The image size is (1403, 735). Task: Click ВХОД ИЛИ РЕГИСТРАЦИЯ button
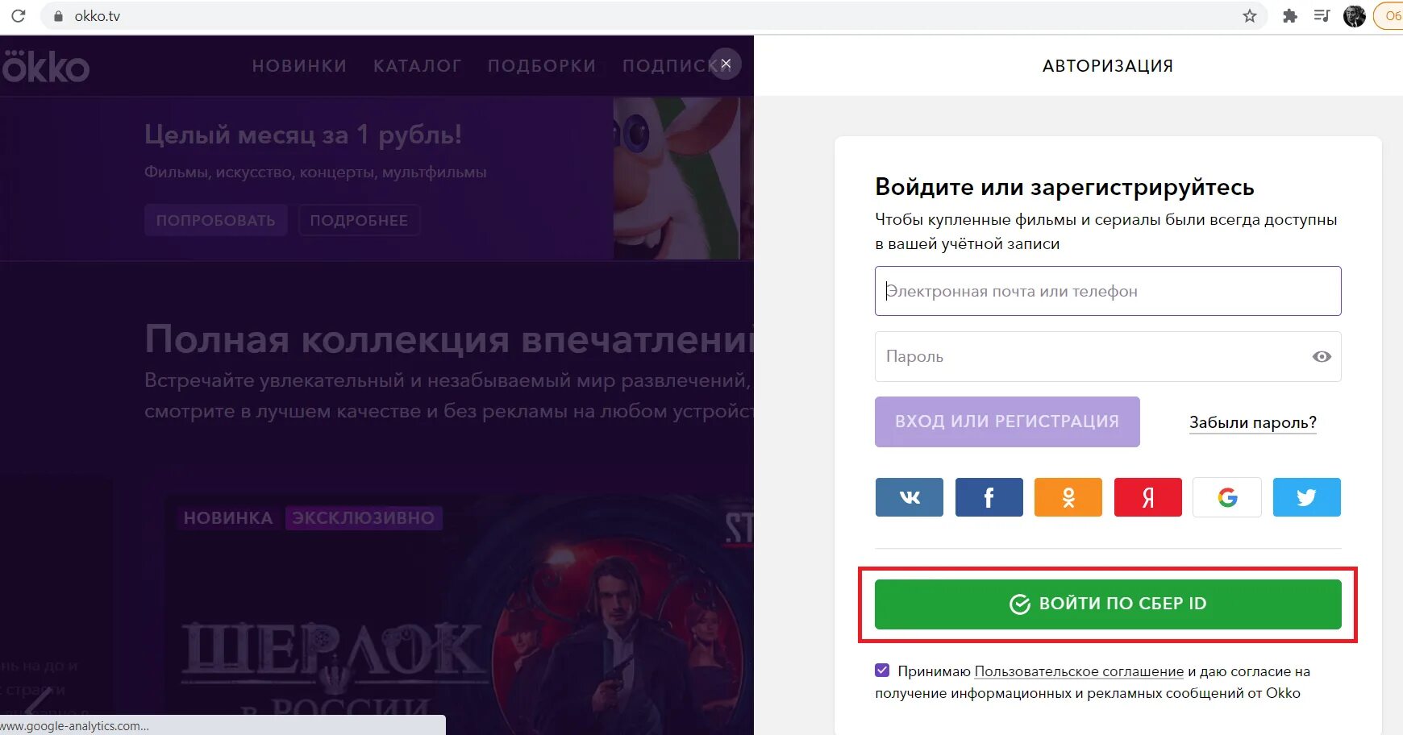pos(1007,421)
